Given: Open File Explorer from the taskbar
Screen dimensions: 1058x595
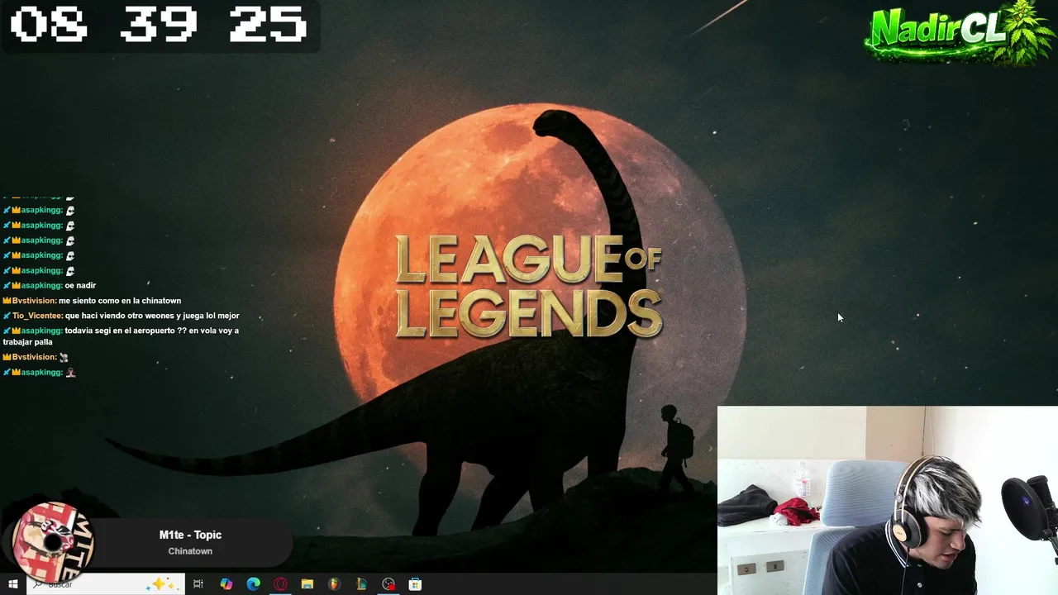Looking at the screenshot, I should click(x=307, y=584).
